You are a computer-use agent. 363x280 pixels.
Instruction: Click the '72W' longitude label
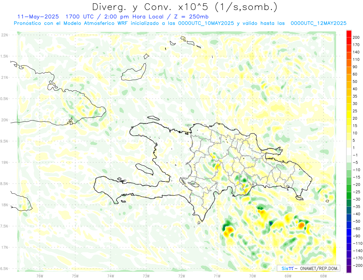coord(181,276)
